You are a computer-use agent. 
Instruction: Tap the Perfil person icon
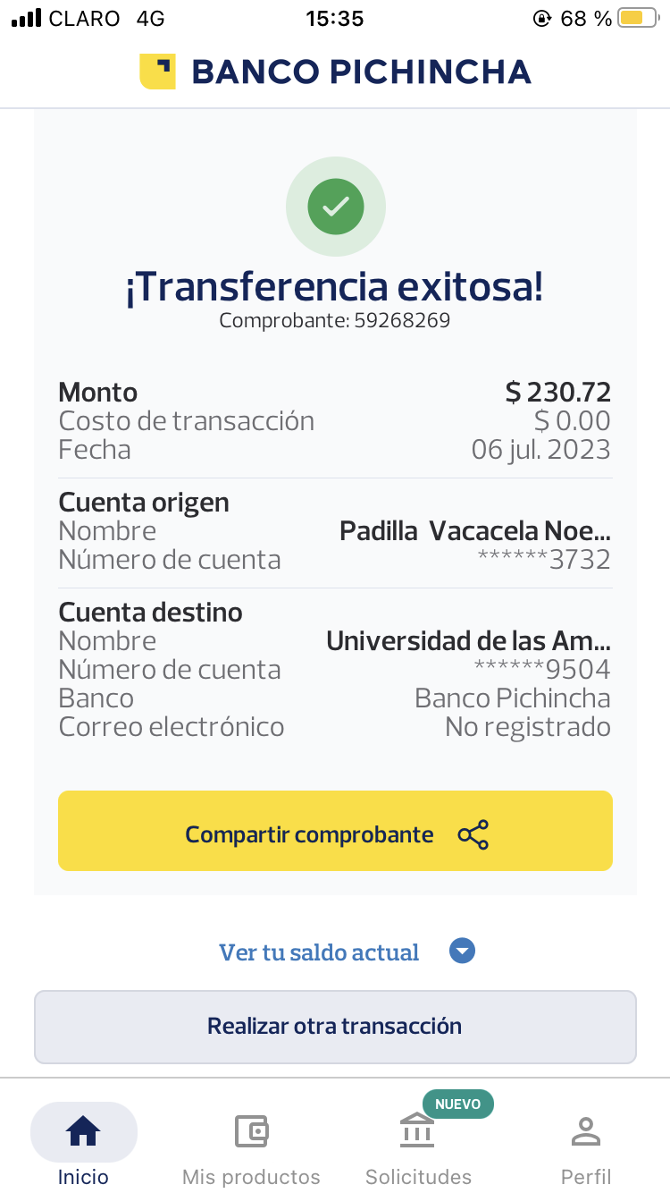pos(586,1132)
